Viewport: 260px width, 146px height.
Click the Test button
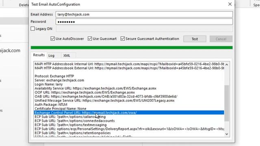coord(195,39)
